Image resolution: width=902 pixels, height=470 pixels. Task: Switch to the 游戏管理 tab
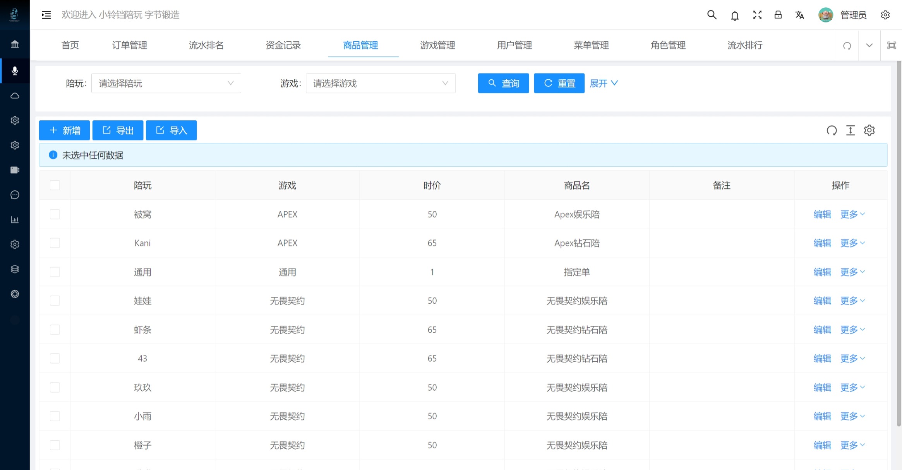[438, 45]
